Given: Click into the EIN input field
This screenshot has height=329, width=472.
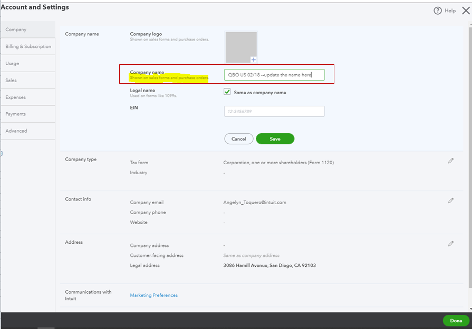Looking at the screenshot, I should [274, 111].
